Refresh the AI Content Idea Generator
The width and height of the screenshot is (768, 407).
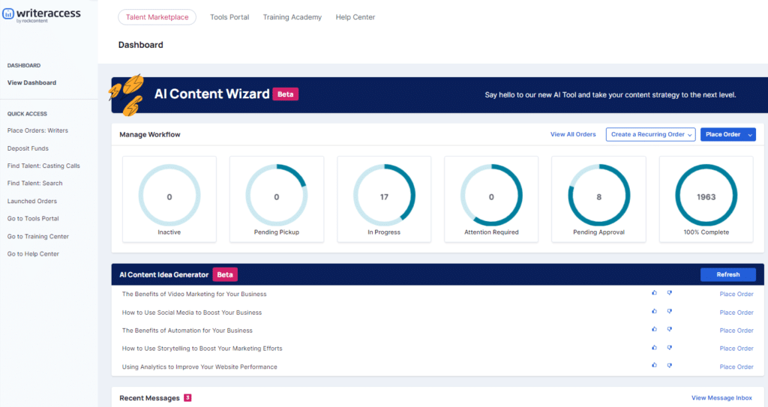[727, 275]
